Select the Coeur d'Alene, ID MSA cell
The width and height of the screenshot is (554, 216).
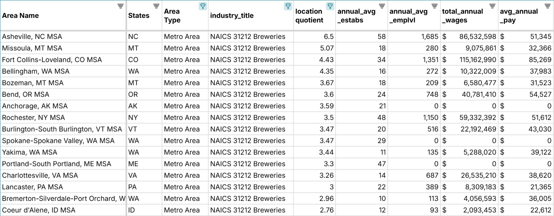(x=39, y=210)
